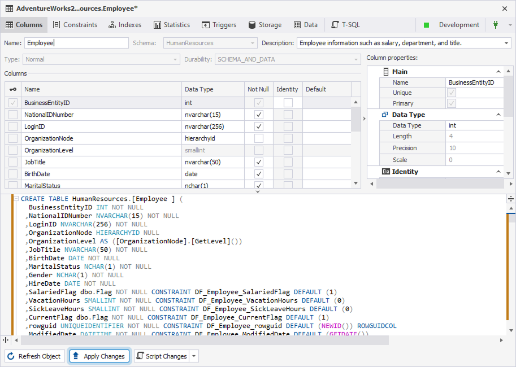Select the hierarchyid data type cell
The height and width of the screenshot is (367, 516).
click(x=213, y=138)
